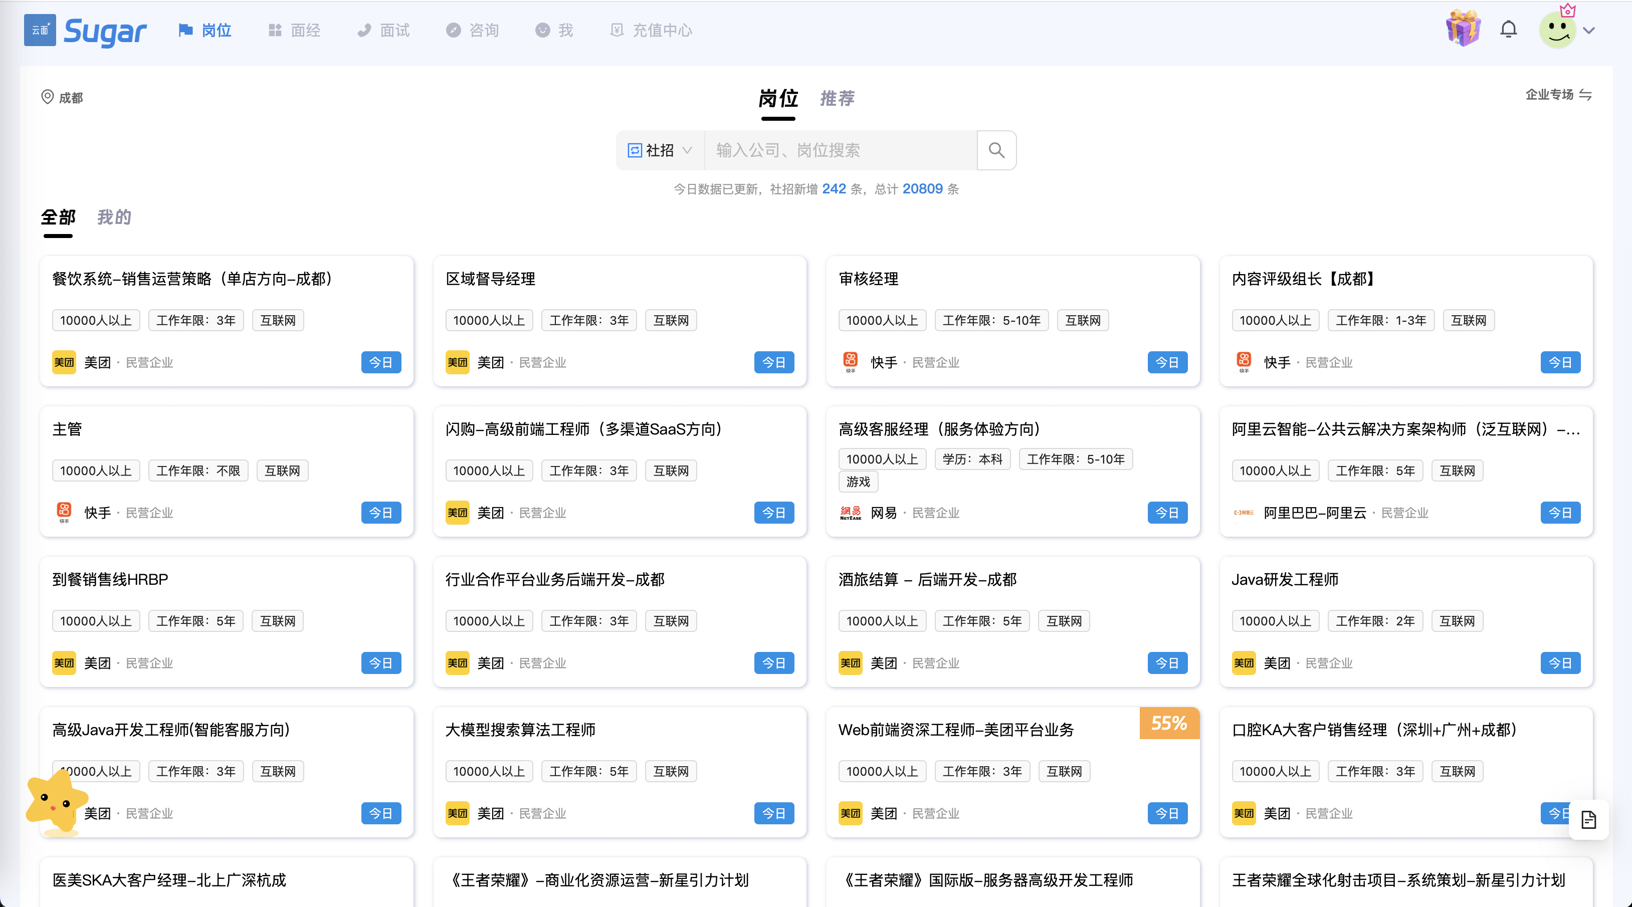Open 大模型搜索算法工程师 job title
Image resolution: width=1632 pixels, height=907 pixels.
click(520, 730)
